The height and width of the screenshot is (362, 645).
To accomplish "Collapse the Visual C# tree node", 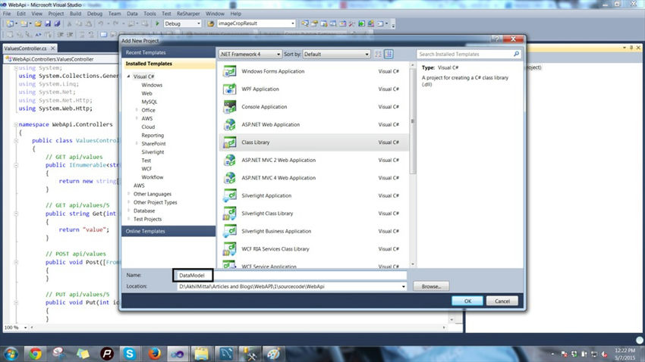I will click(129, 76).
